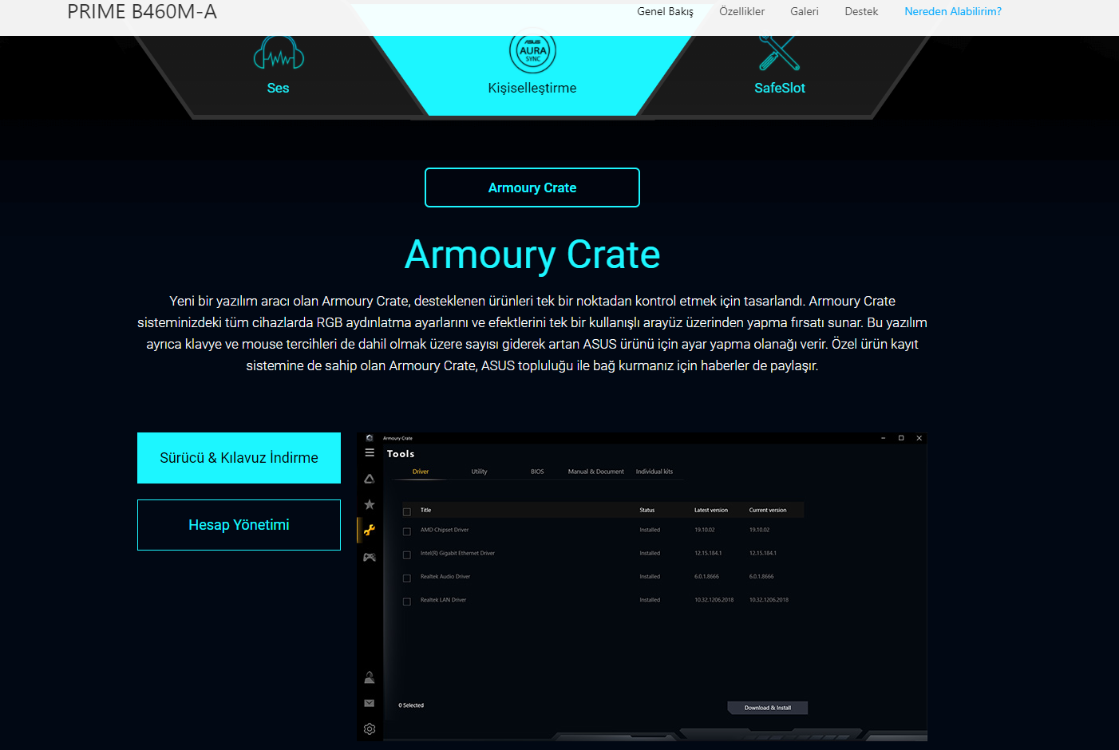
Task: Click current version 6.0.1.8666 of Realtek Audio
Action: [x=761, y=576]
